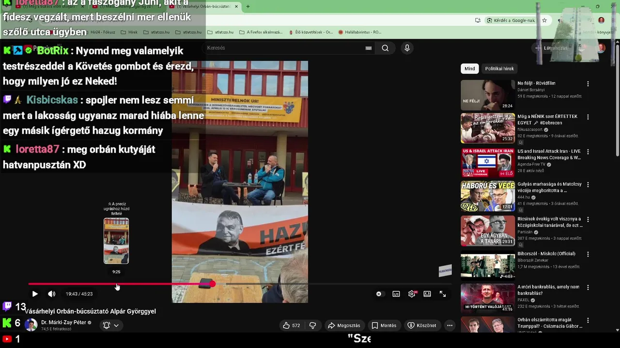Open the Gulyás marhasága video title
Screen dimensions: 620x348
(549, 187)
